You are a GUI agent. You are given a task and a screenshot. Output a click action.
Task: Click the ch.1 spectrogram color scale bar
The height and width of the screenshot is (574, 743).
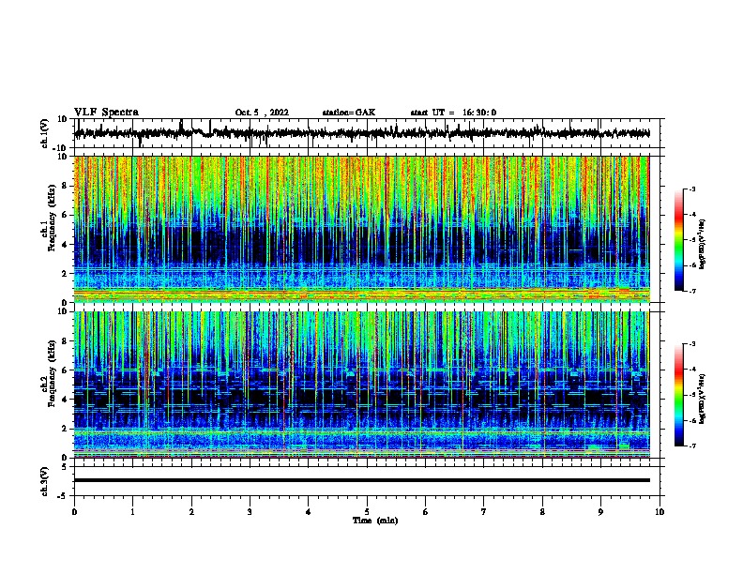[x=679, y=240]
